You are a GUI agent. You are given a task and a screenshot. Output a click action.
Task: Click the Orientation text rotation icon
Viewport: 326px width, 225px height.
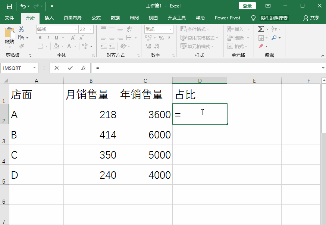[x=123, y=46]
